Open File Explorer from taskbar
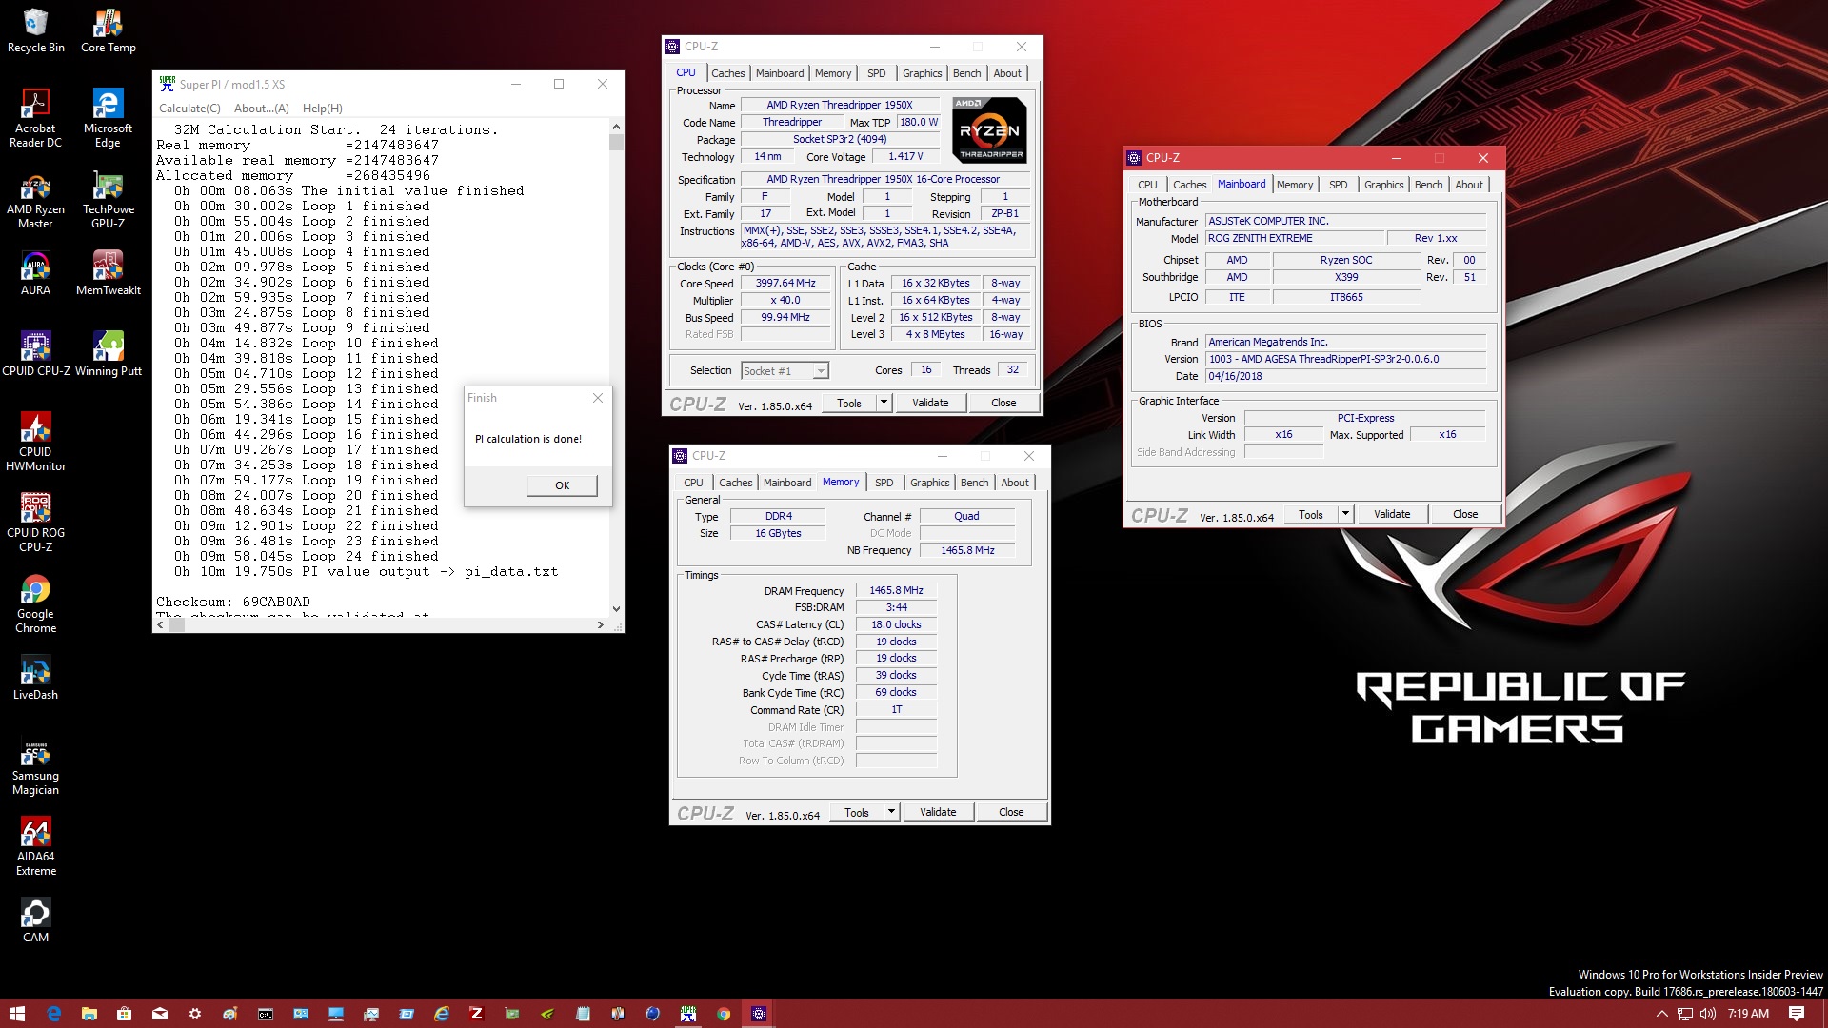This screenshot has height=1028, width=1828. (x=89, y=1014)
